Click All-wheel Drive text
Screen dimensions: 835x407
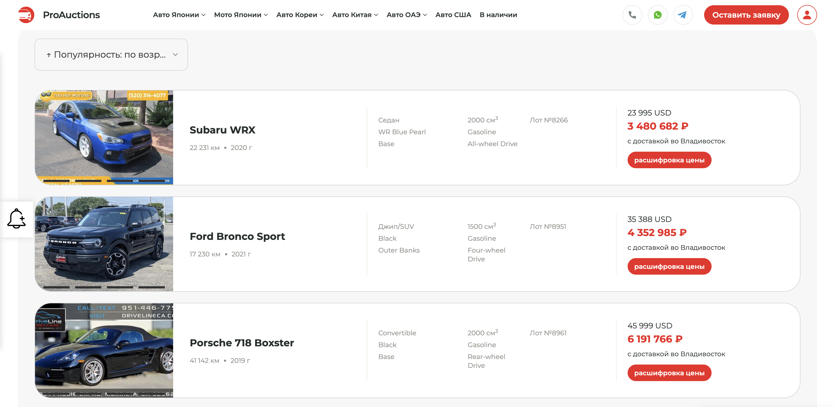pos(492,144)
